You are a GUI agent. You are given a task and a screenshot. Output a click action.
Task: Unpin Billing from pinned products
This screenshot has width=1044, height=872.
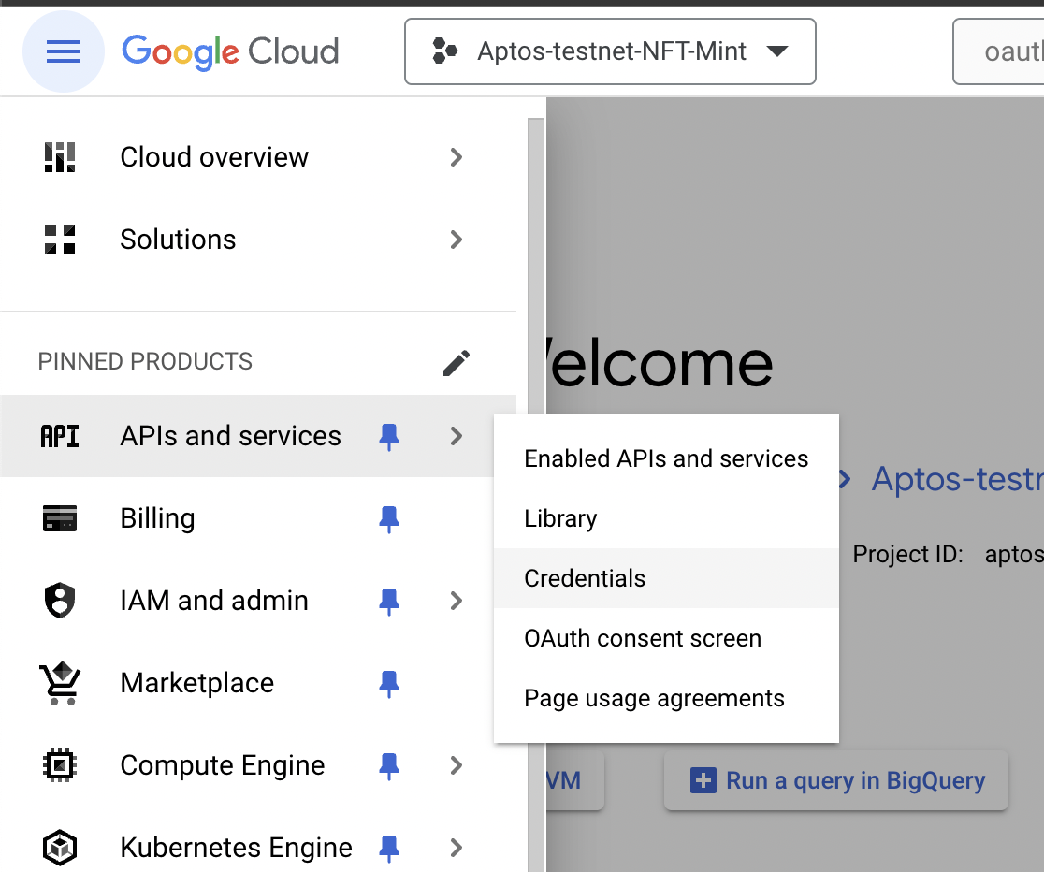(389, 518)
